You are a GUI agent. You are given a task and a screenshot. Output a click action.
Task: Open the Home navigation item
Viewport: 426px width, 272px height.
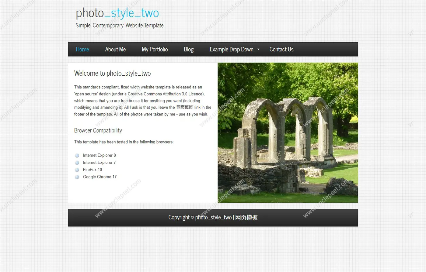pyautogui.click(x=82, y=49)
